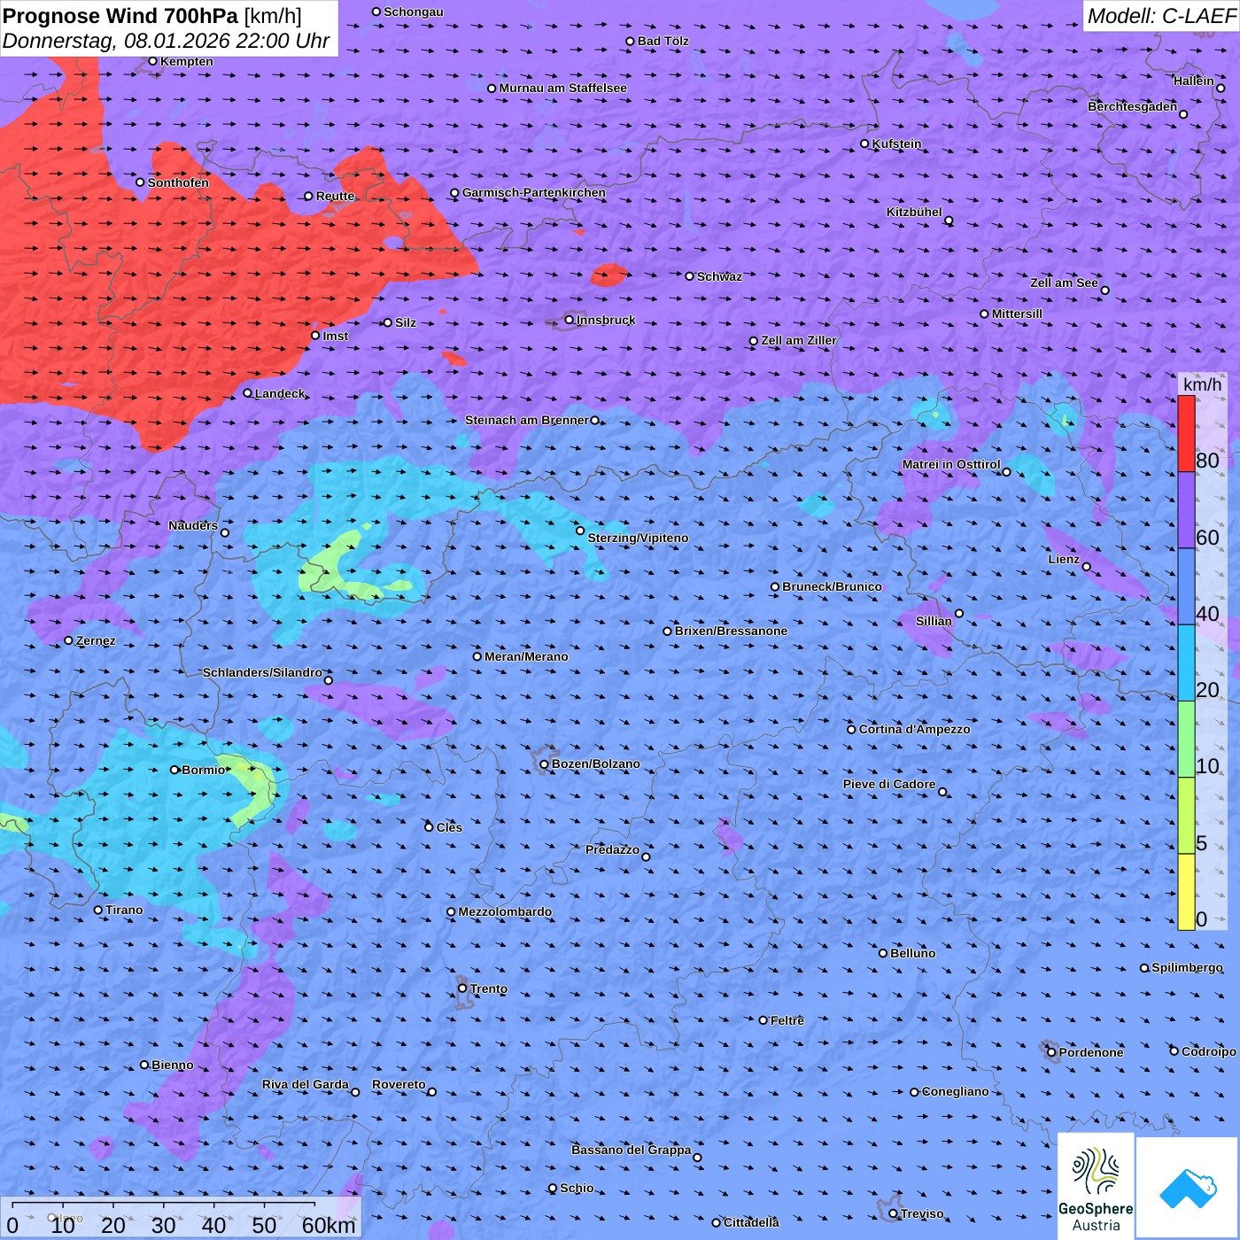
Task: Click the 'km/h' legend heading
Action: [x=1202, y=384]
